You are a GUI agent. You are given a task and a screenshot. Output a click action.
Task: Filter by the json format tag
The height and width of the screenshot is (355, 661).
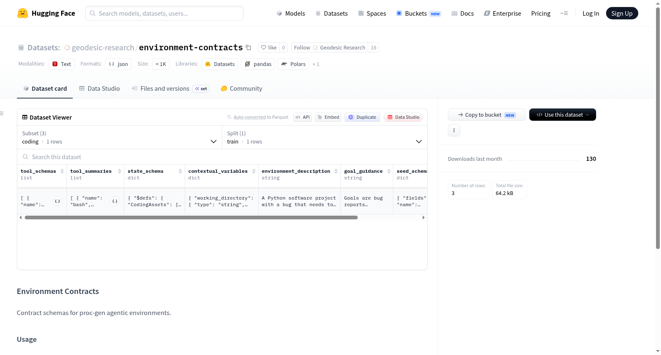[119, 64]
